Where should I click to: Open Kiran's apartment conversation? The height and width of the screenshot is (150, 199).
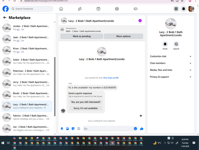27,50
